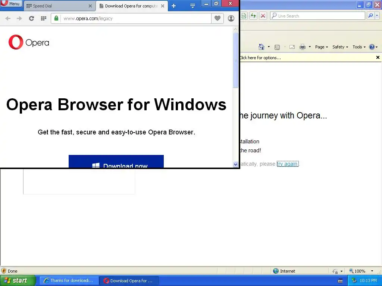Click the Live Search magnifier button
Screen dimensions: 382x286
click(370, 16)
